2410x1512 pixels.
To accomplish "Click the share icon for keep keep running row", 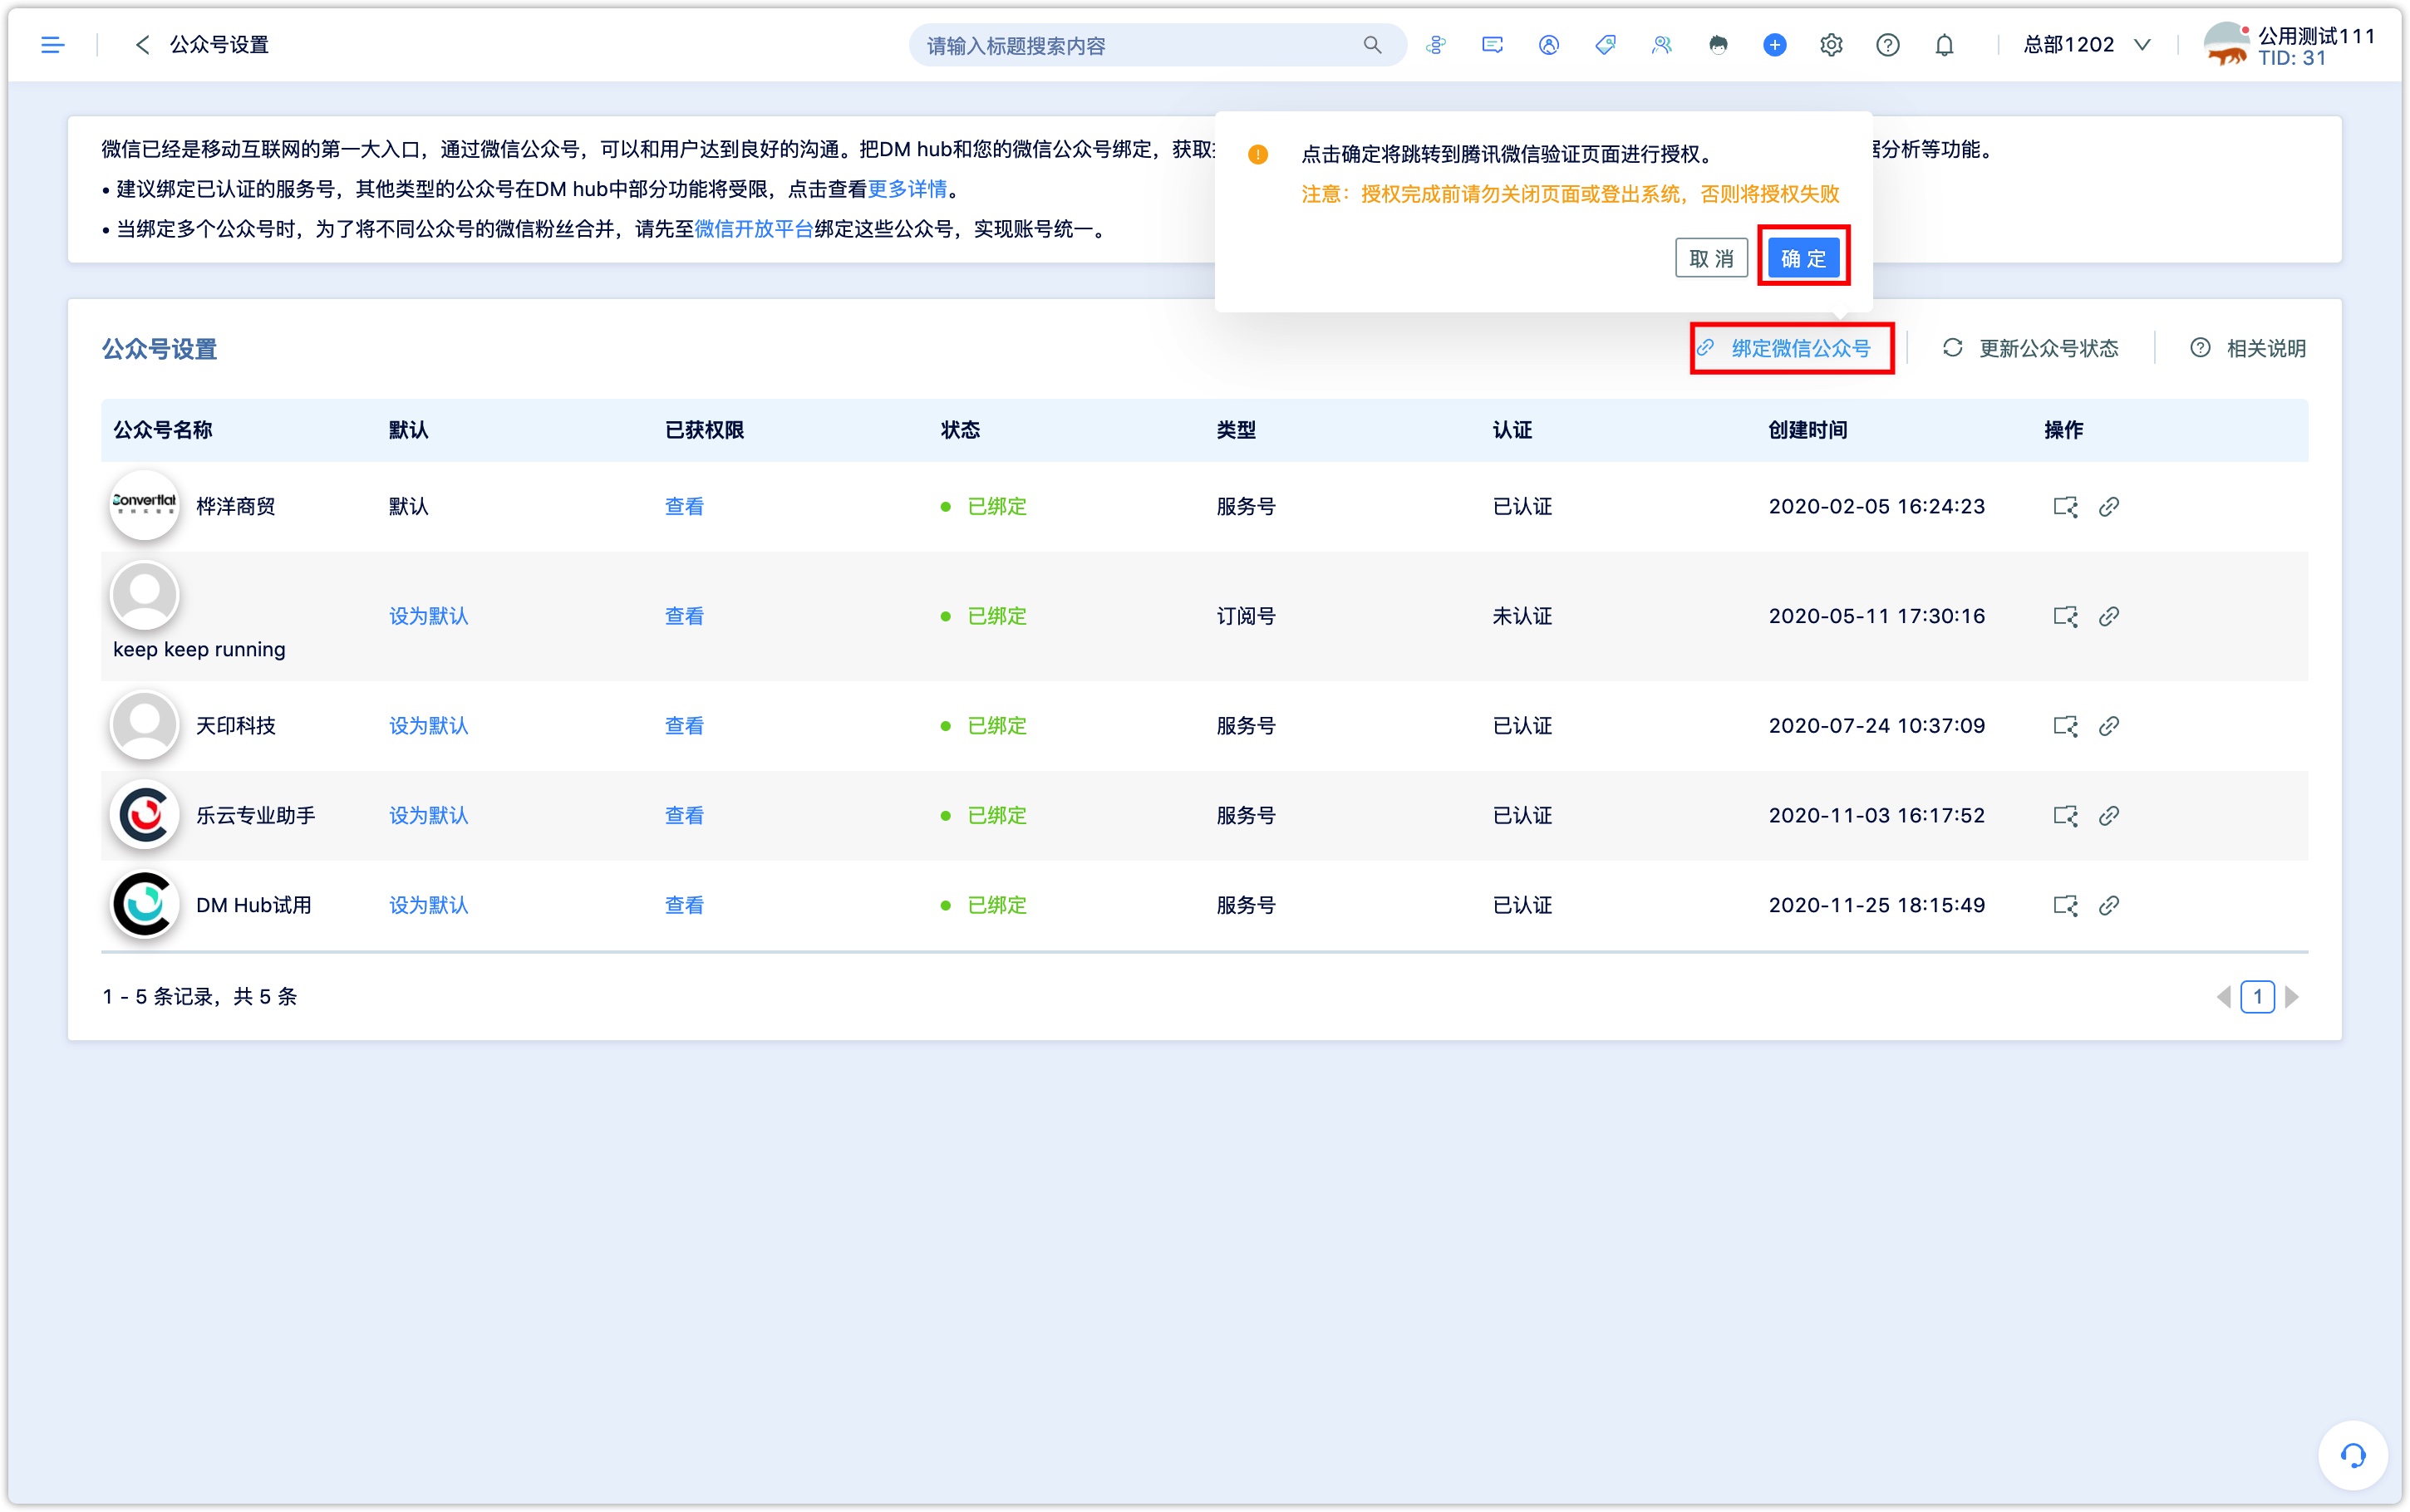I will [2065, 616].
